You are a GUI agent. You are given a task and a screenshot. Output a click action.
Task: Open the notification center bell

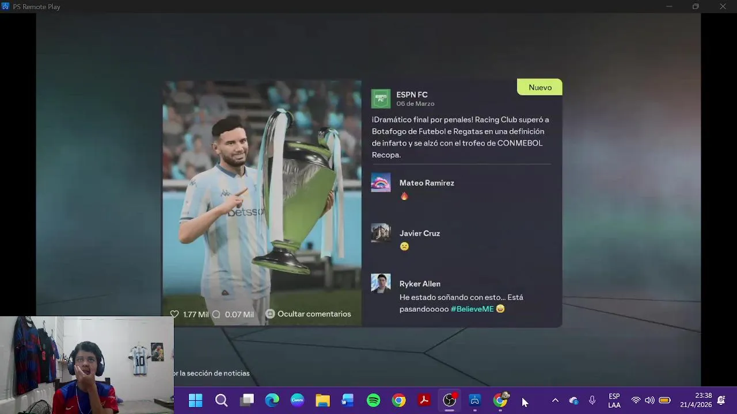tap(721, 400)
